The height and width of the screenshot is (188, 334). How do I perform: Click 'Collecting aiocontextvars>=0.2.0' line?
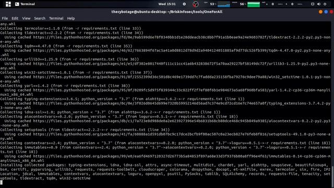click(119, 116)
